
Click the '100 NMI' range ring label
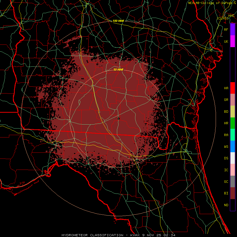point(118,21)
